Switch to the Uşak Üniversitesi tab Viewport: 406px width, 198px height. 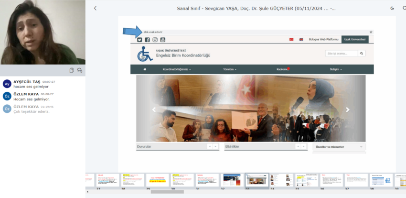click(x=355, y=39)
